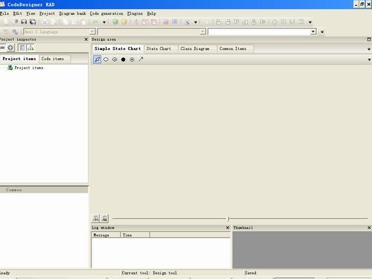
Task: Click the green shield toolbar icon
Action: click(115, 22)
